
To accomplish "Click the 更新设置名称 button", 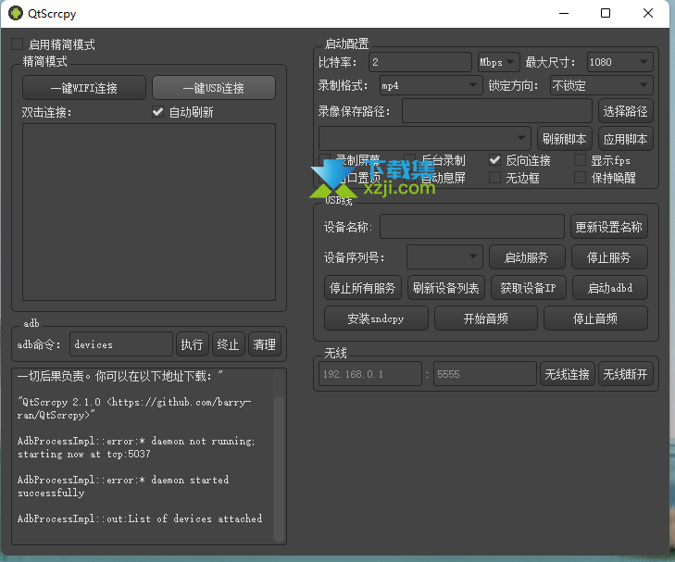I will click(x=608, y=226).
